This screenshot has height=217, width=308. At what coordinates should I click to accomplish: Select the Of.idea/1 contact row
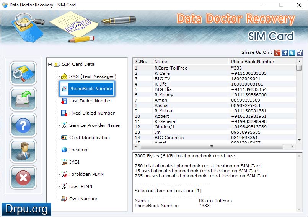pos(215,127)
